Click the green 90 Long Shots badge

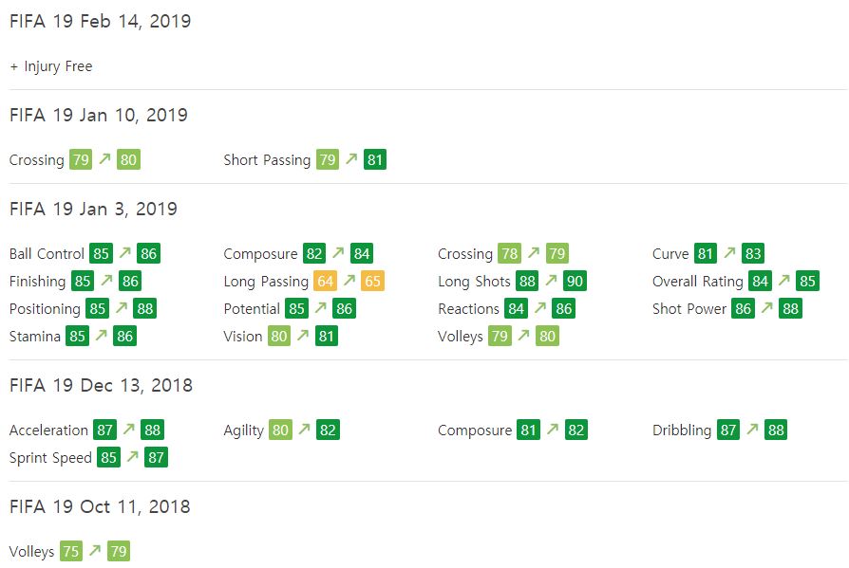(575, 281)
